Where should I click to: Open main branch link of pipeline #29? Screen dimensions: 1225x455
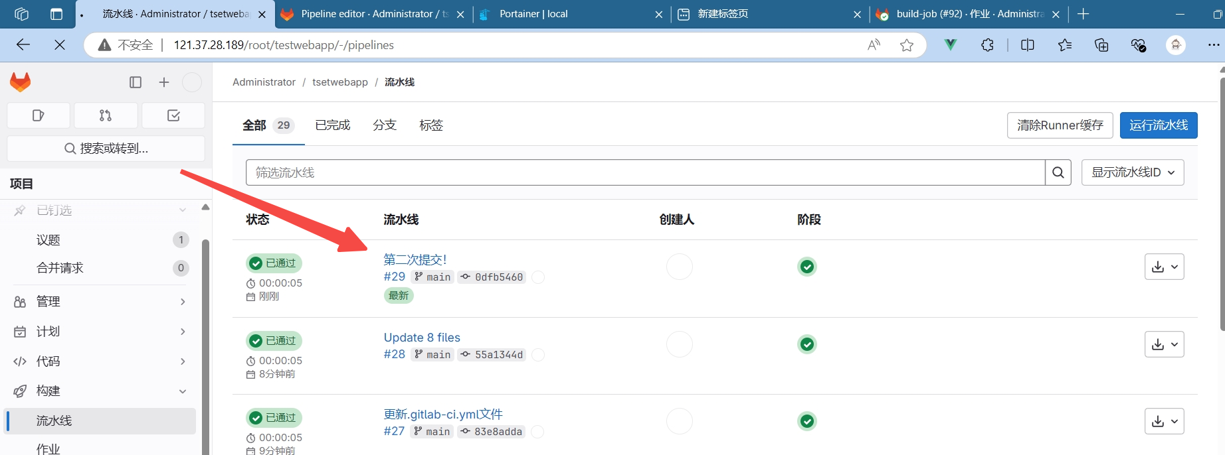438,277
